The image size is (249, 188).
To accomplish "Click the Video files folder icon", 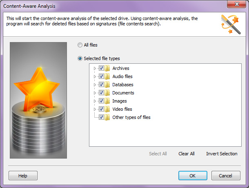I will 107,109.
